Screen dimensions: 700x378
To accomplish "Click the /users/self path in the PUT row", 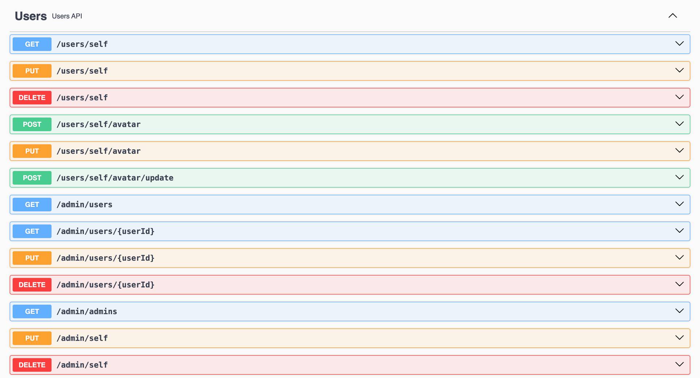I will (x=82, y=71).
